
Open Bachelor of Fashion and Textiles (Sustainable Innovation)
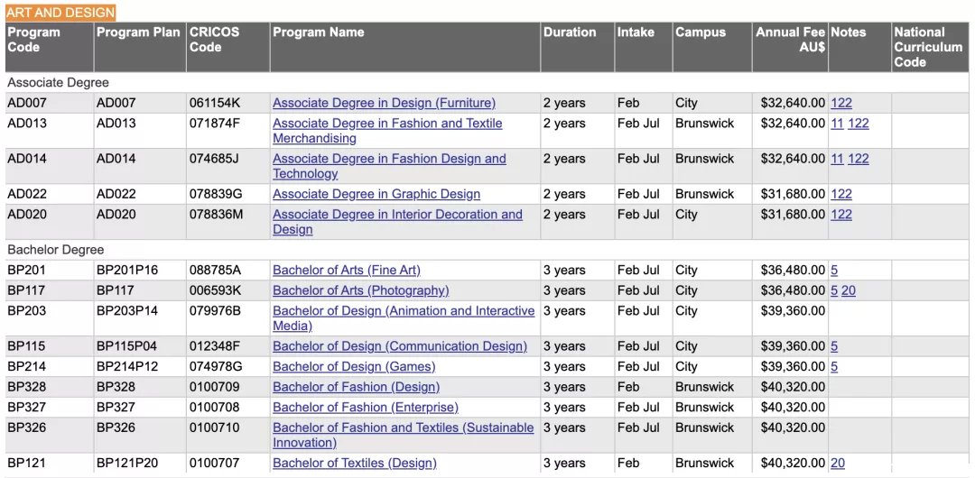click(x=403, y=435)
